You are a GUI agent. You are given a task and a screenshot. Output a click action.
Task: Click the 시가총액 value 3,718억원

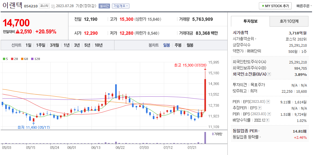[x=297, y=33]
